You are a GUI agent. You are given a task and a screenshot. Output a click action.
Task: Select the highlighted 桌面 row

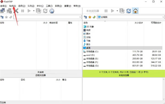123,48
